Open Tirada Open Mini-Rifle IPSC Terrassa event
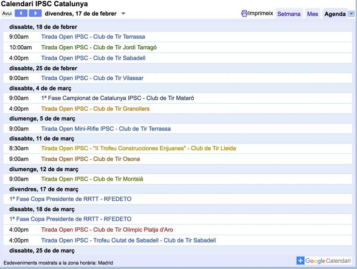 tap(106, 129)
